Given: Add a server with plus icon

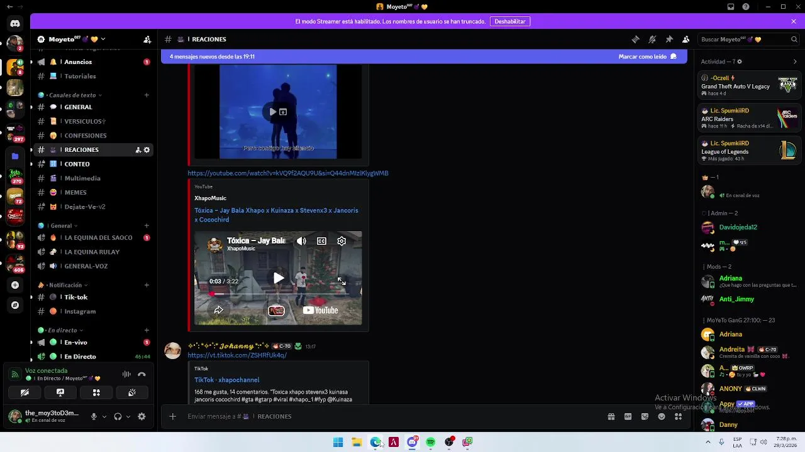Looking at the screenshot, I should tap(15, 285).
